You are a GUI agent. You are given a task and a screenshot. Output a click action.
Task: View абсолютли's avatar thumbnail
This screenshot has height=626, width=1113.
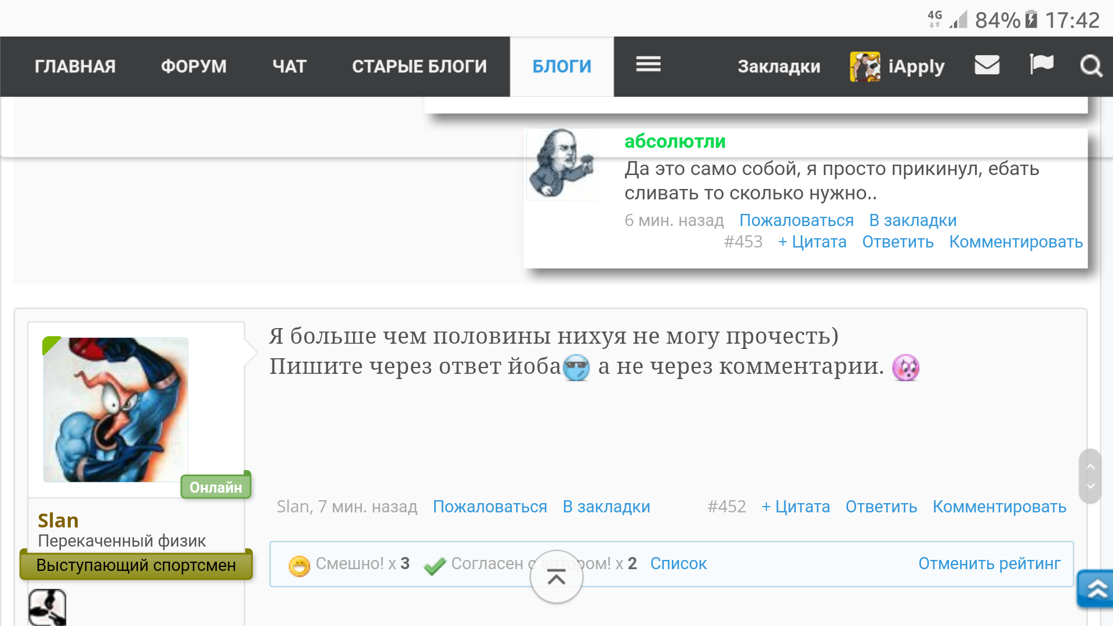(562, 164)
